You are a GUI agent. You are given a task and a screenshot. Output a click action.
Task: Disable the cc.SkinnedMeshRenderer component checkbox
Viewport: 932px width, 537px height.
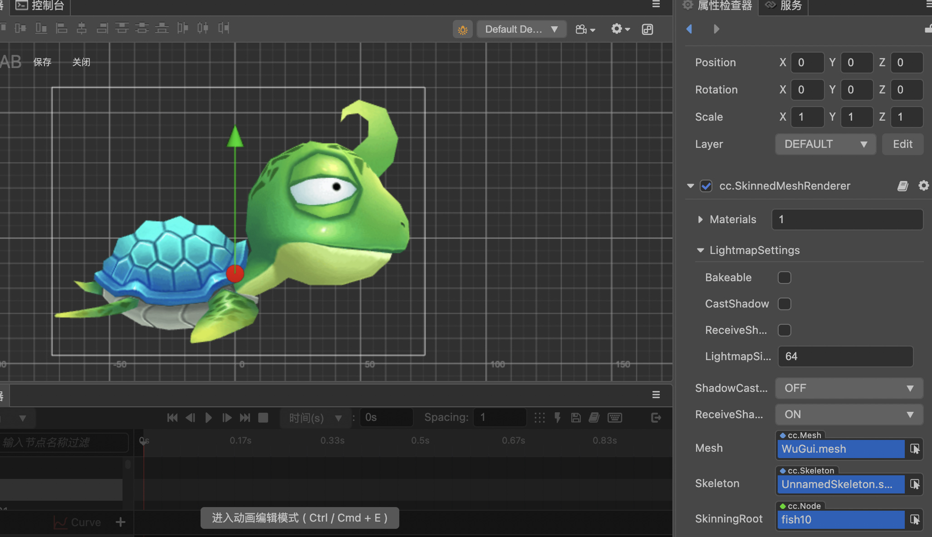[x=706, y=186]
